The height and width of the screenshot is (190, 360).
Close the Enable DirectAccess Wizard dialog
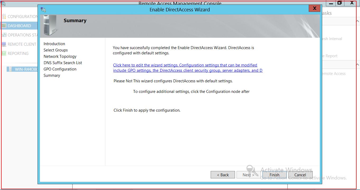[x=315, y=8]
